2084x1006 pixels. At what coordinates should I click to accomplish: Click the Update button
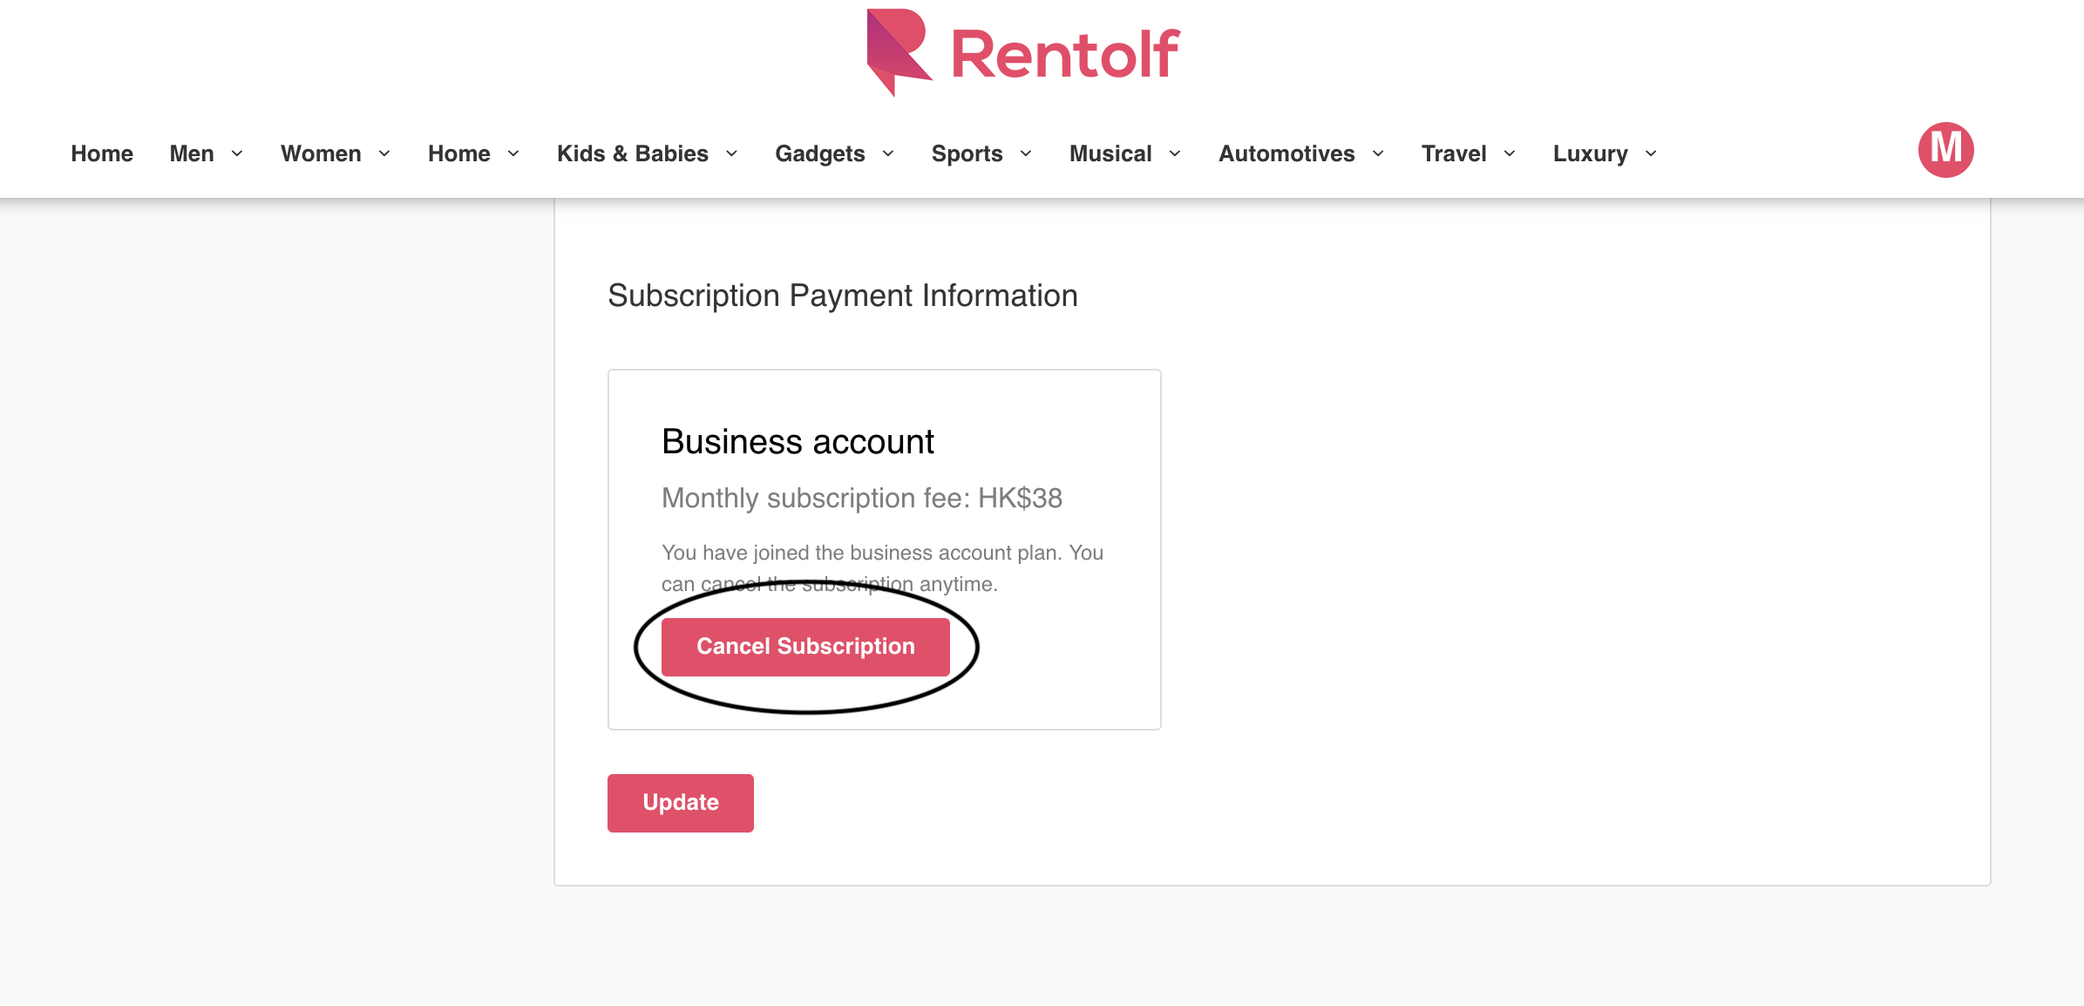[681, 803]
